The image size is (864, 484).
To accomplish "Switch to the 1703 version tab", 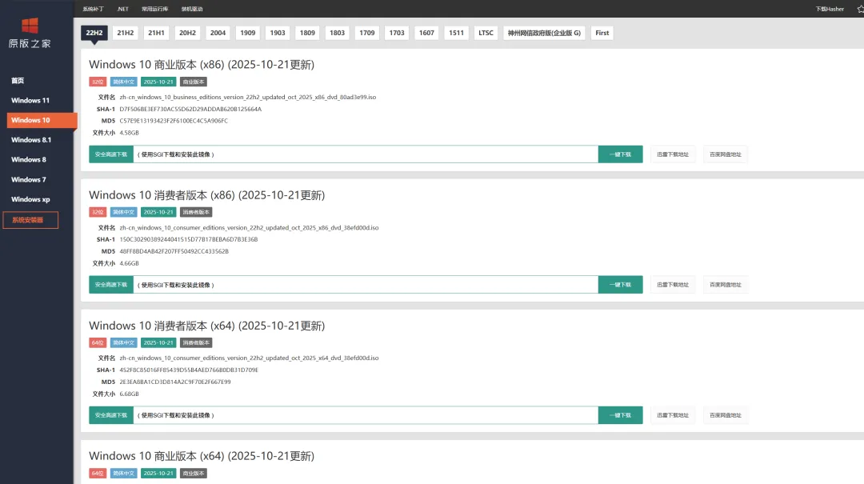I will tap(396, 33).
